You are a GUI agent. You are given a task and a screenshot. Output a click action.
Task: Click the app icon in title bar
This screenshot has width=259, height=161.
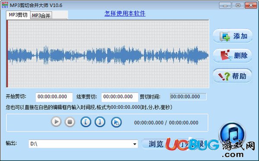click(x=5, y=5)
